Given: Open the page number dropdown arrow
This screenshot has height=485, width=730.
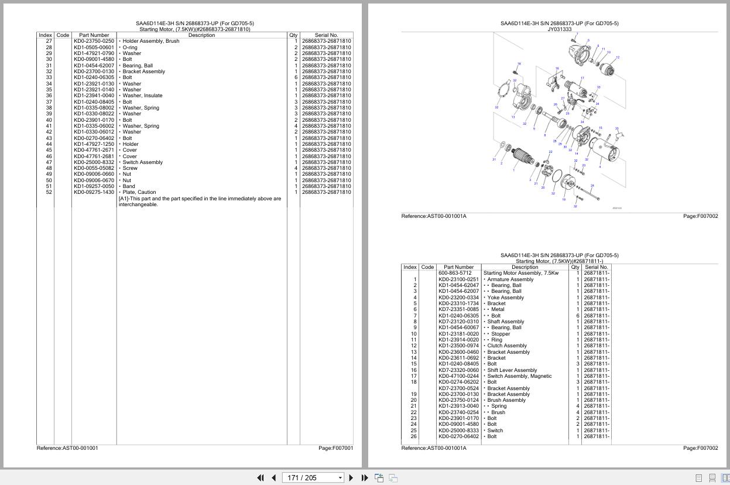Looking at the screenshot, I should point(340,478).
